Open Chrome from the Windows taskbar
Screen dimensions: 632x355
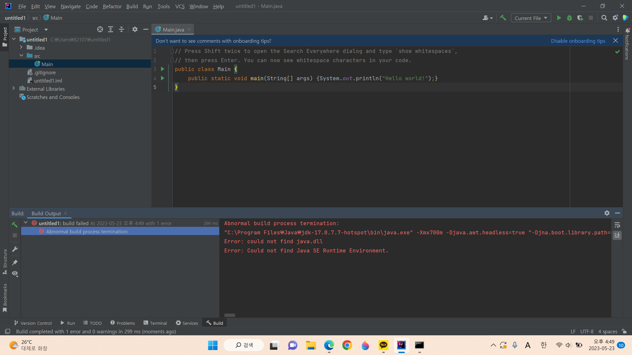click(x=347, y=345)
